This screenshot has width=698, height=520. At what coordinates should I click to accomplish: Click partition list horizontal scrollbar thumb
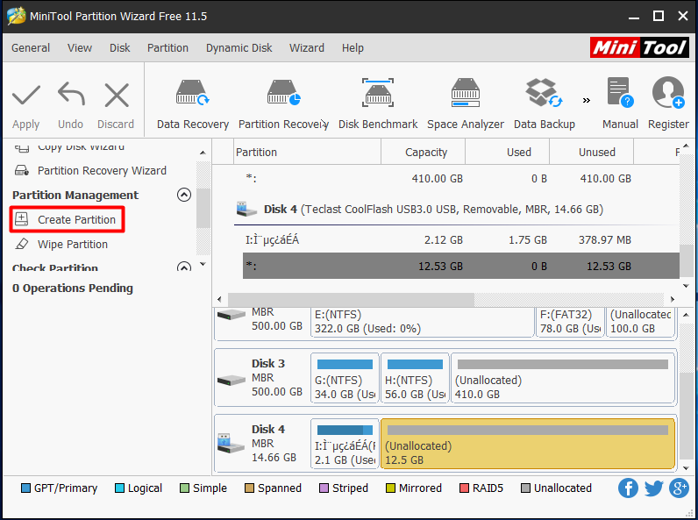[351, 299]
